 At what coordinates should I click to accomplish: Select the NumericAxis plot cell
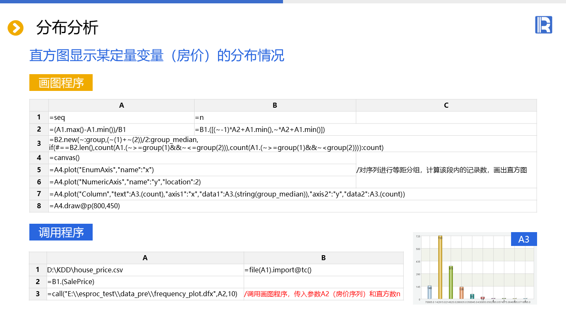tap(202, 182)
